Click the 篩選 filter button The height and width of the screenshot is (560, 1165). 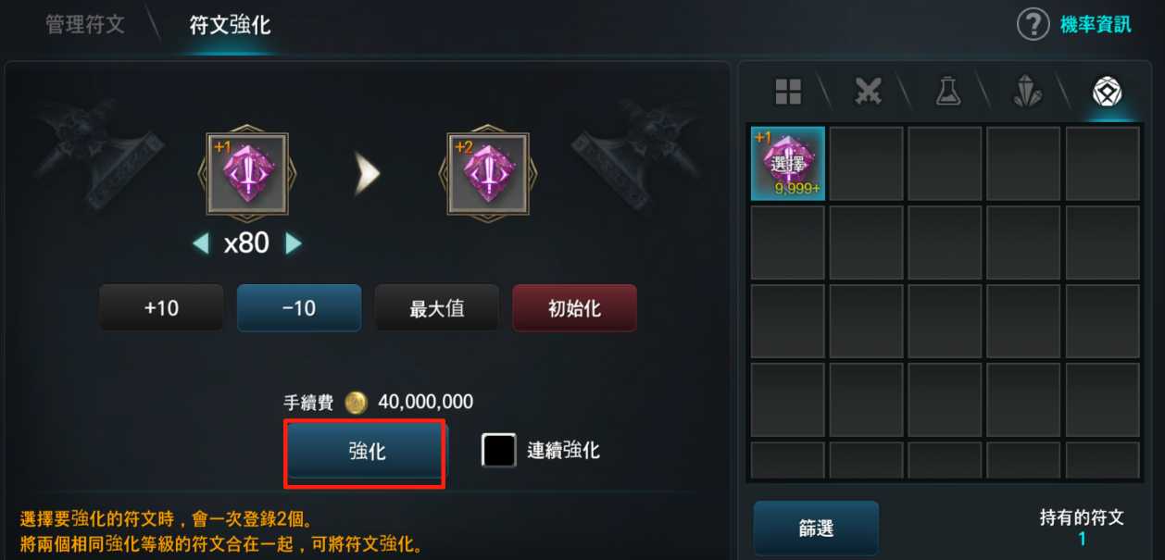[816, 529]
